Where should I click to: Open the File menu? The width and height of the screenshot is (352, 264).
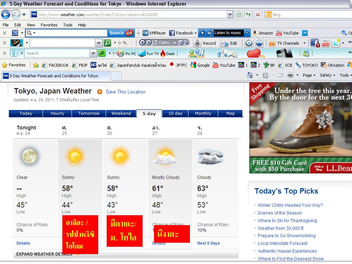coord(5,25)
